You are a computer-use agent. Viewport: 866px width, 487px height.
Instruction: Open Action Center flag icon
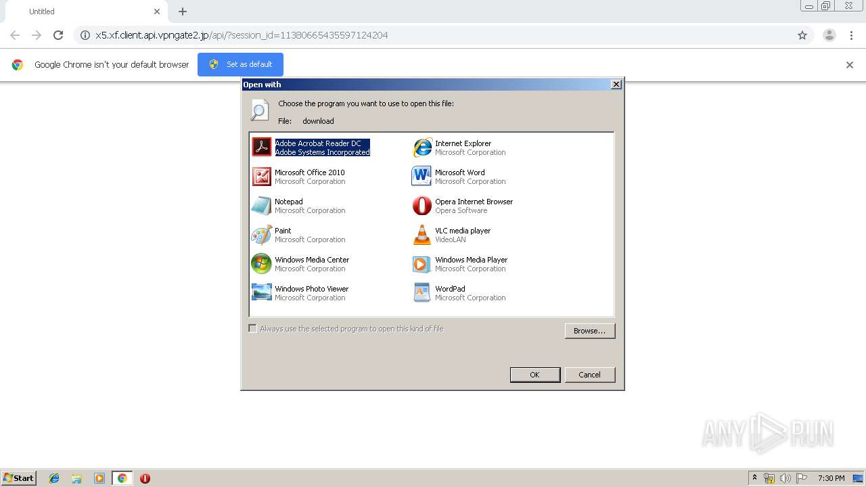802,478
